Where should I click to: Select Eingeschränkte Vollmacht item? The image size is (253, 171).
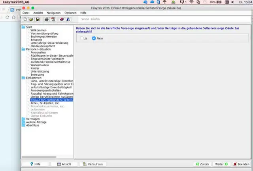47,59
